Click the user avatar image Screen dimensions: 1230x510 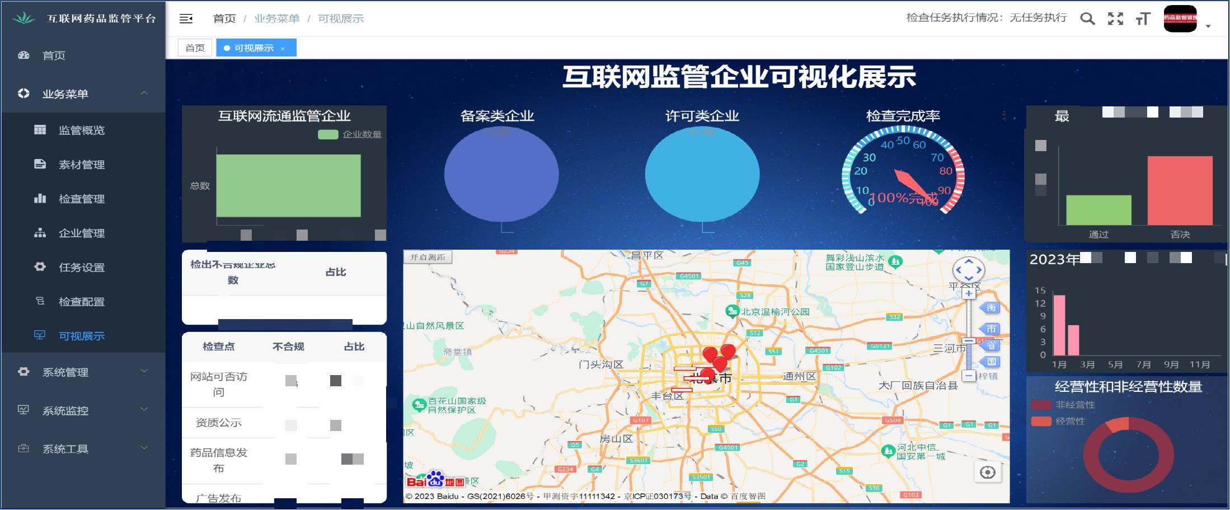(1180, 18)
